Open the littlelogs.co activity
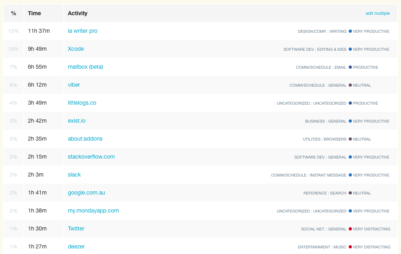This screenshot has height=254, width=401. [x=82, y=103]
